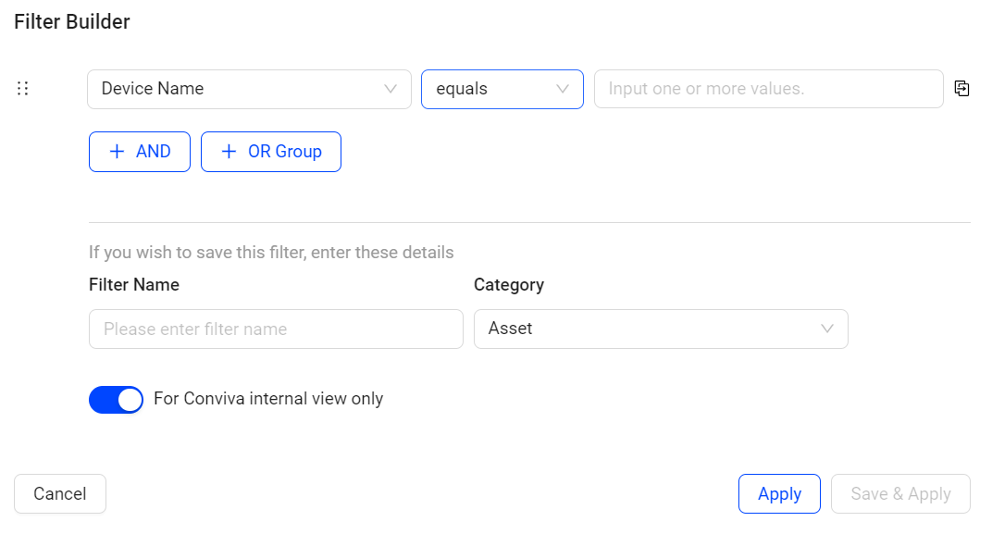The height and width of the screenshot is (534, 992).
Task: Click the copy filter row icon
Action: (x=961, y=89)
